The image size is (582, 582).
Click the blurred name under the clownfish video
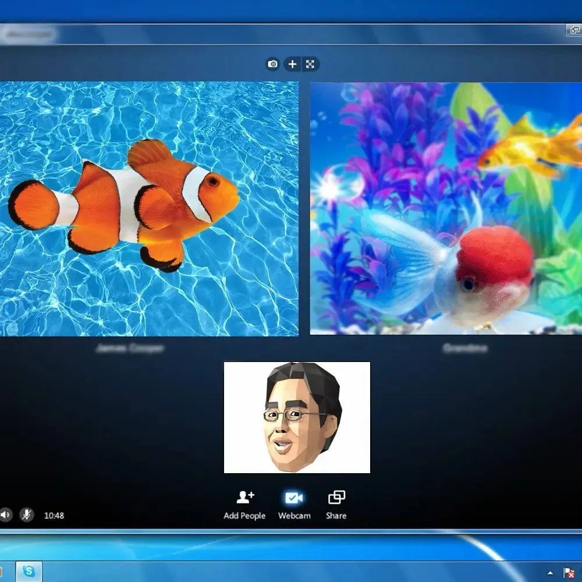[x=130, y=349]
